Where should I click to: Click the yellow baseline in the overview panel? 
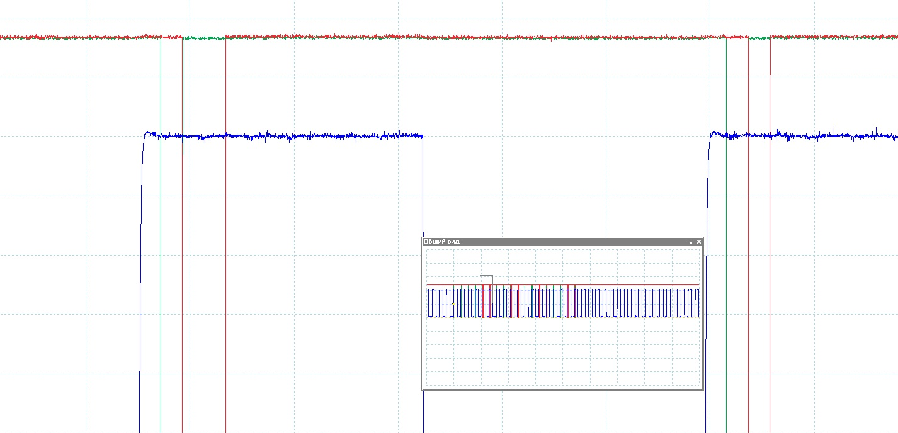pos(598,318)
